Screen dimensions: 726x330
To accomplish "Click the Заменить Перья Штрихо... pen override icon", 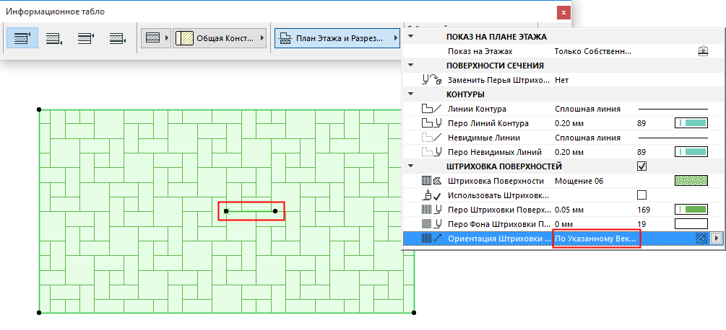I will point(432,80).
